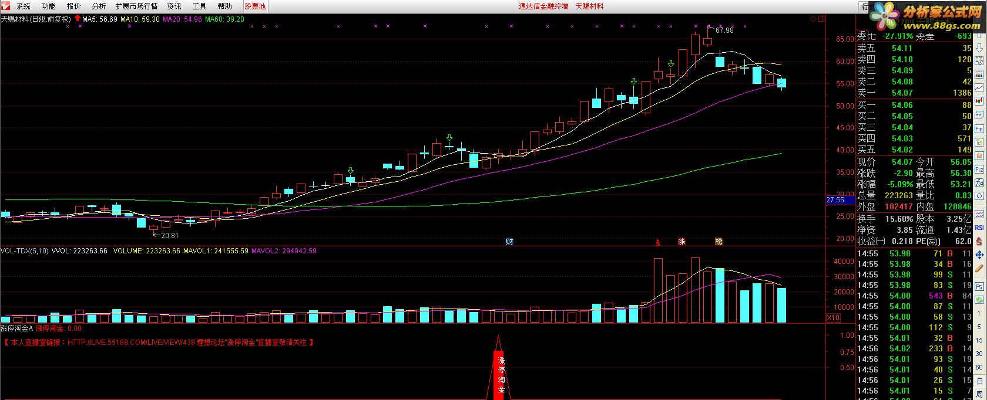Open the colored grid quote-table icon
The height and width of the screenshot is (400, 987).
[979, 74]
